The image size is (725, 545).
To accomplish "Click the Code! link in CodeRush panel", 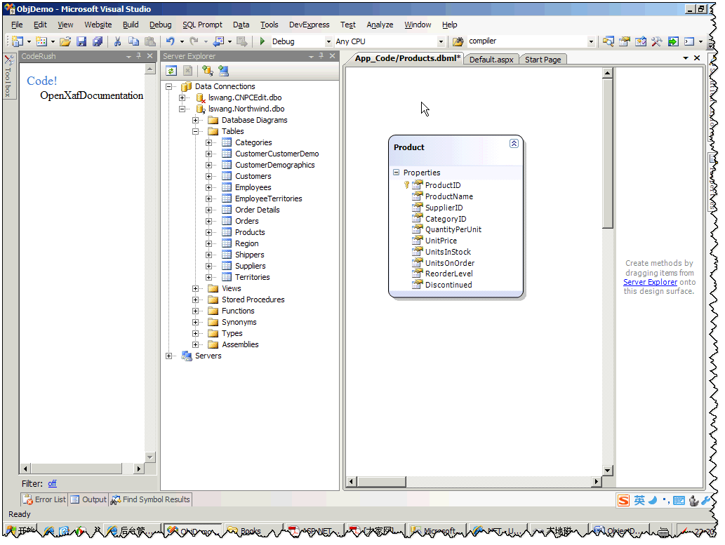I will [x=42, y=81].
